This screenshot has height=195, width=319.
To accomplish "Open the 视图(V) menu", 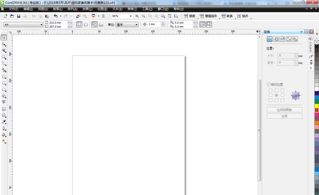I will click(x=43, y=9).
